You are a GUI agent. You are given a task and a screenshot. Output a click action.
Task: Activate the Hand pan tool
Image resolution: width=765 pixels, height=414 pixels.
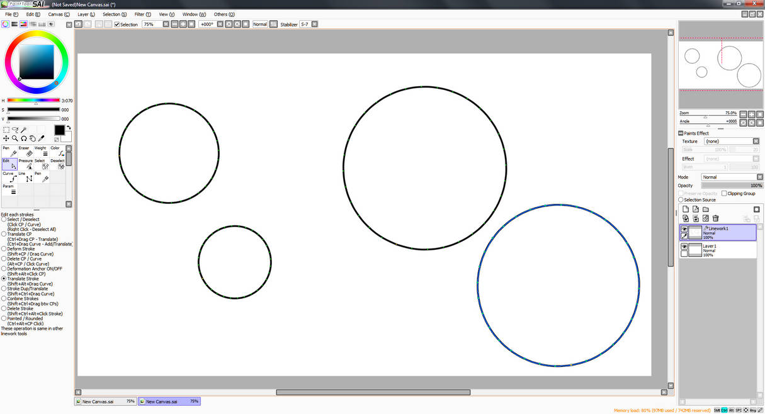click(x=33, y=138)
